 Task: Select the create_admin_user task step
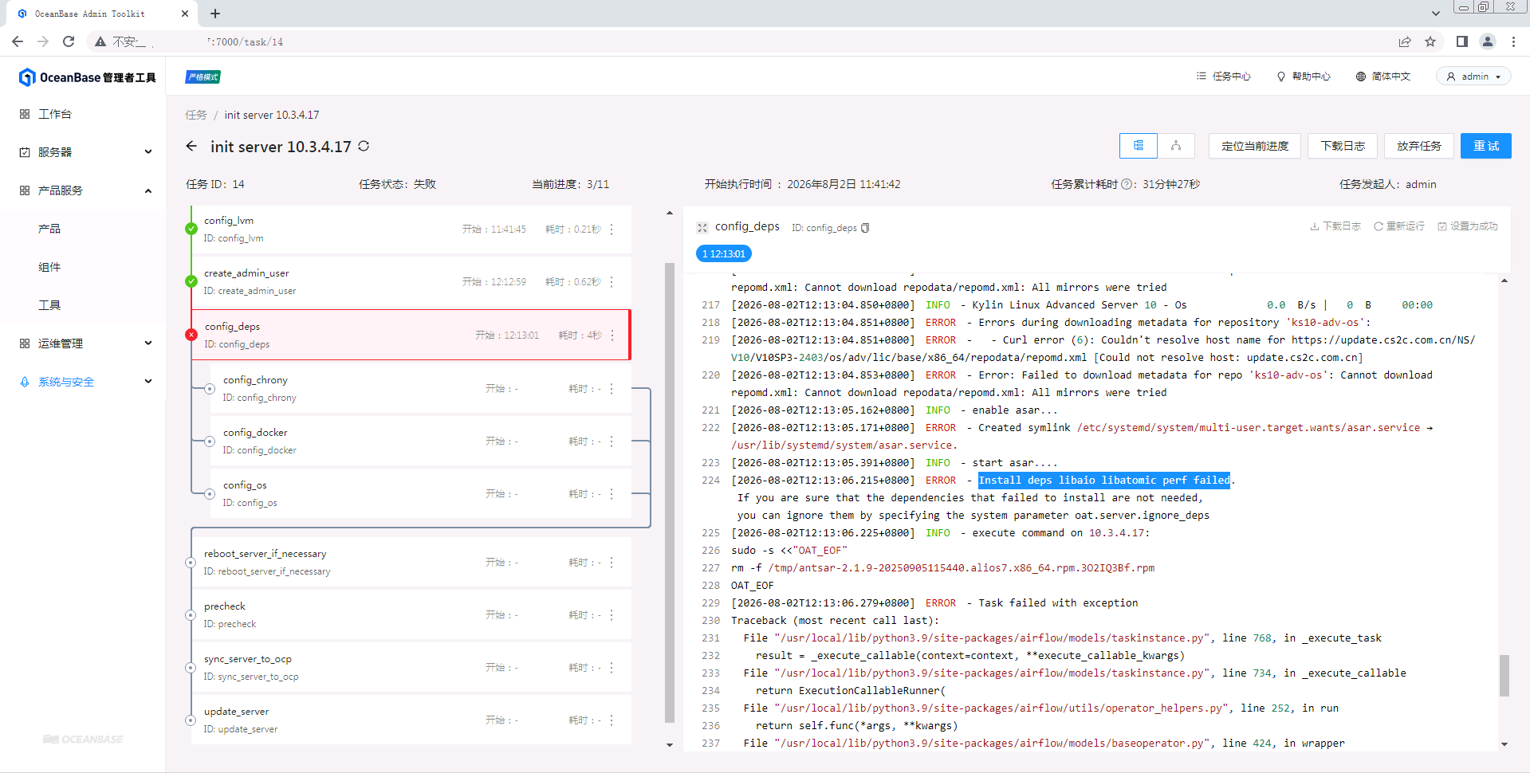(x=411, y=282)
